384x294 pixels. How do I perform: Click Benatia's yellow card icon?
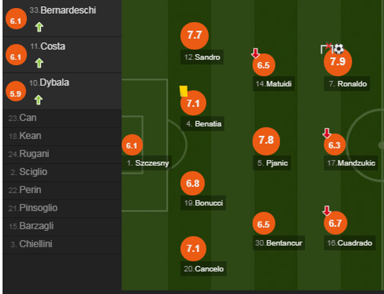click(x=183, y=91)
